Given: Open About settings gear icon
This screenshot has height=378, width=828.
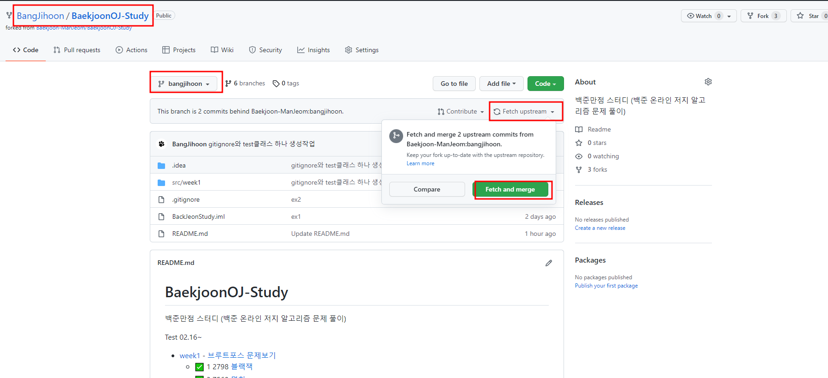Looking at the screenshot, I should 708,82.
